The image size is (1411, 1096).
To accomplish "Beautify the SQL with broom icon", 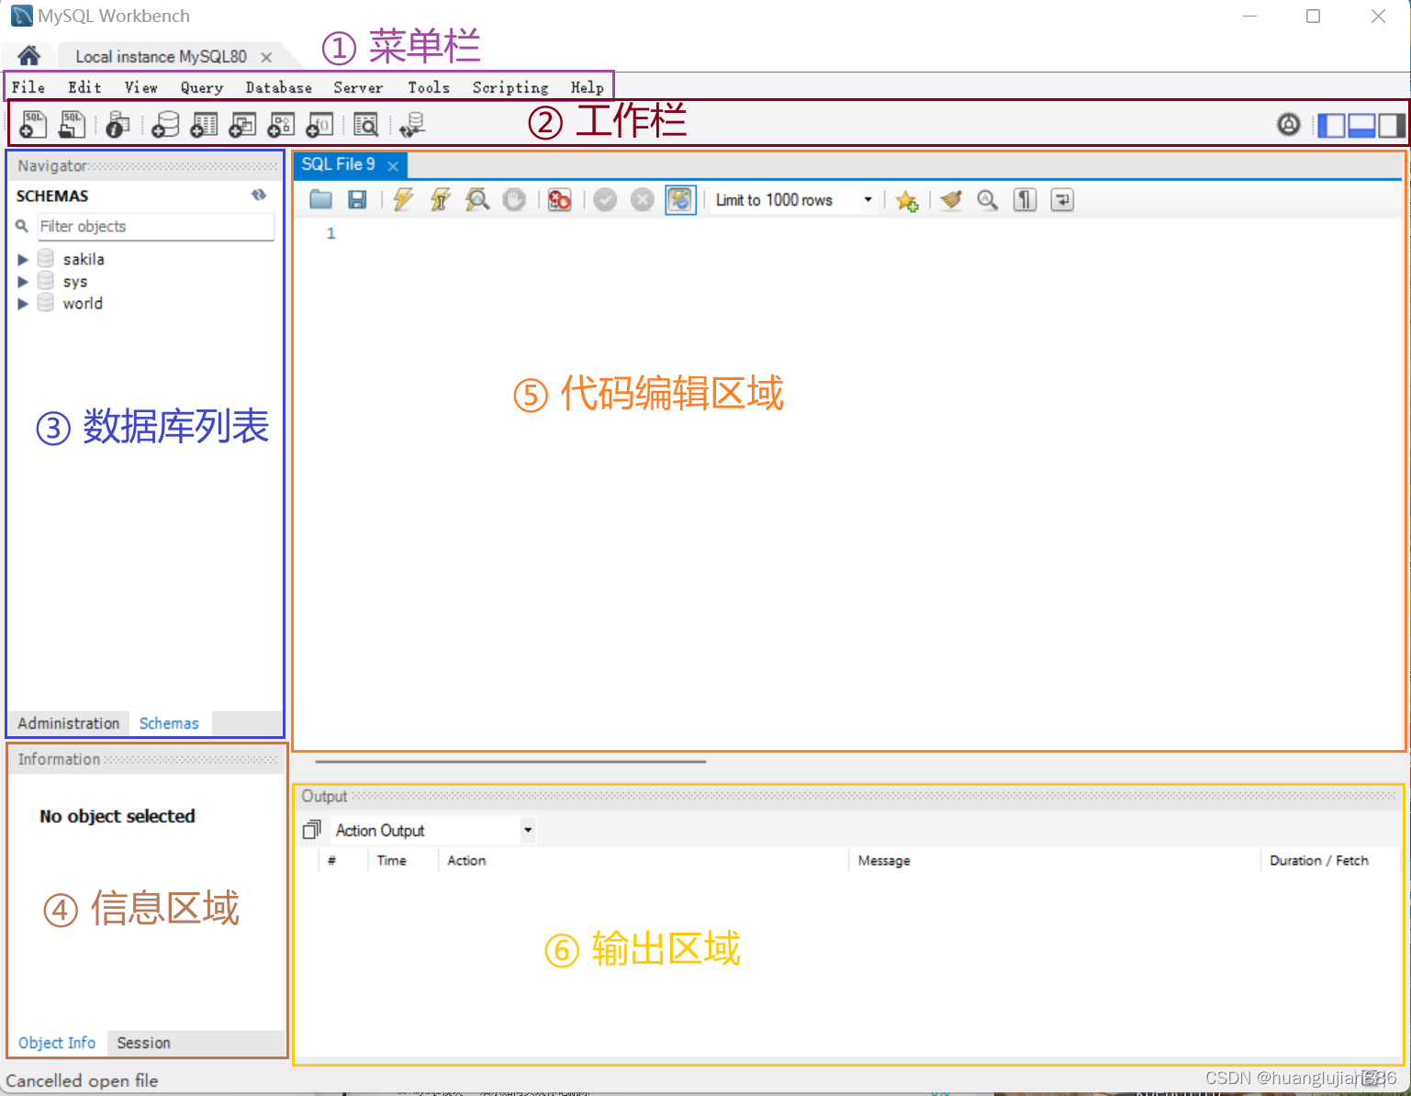I will pos(951,199).
